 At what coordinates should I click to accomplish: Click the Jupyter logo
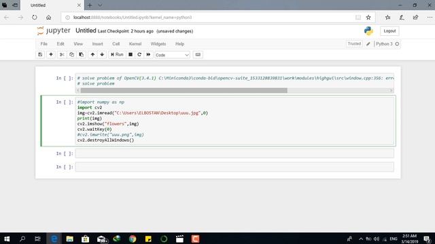[54, 30]
